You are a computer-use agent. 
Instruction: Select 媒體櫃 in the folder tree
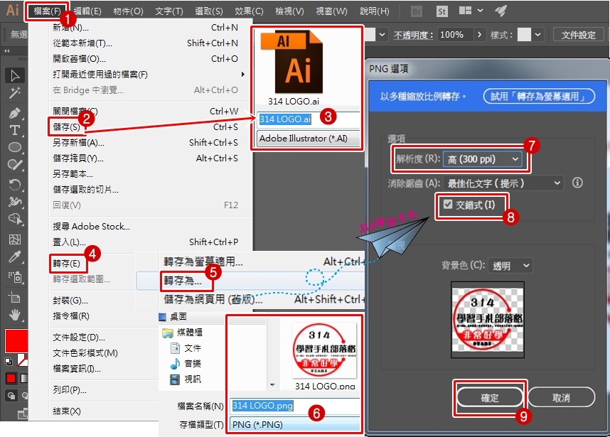point(183,333)
